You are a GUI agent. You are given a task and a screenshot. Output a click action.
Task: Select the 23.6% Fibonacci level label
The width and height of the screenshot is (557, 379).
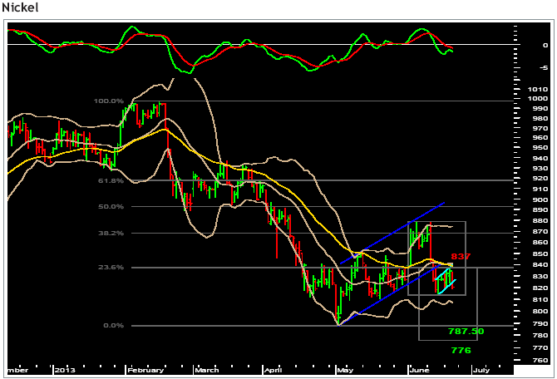[x=111, y=267]
